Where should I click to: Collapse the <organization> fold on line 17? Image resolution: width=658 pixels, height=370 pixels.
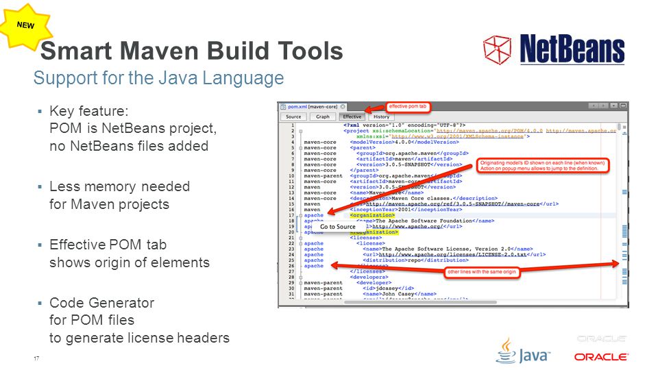pos(300,216)
